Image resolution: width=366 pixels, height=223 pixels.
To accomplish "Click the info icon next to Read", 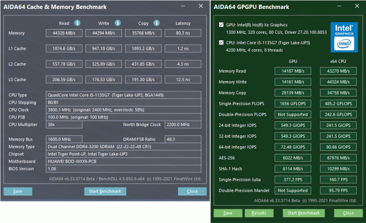I will pos(77,23).
